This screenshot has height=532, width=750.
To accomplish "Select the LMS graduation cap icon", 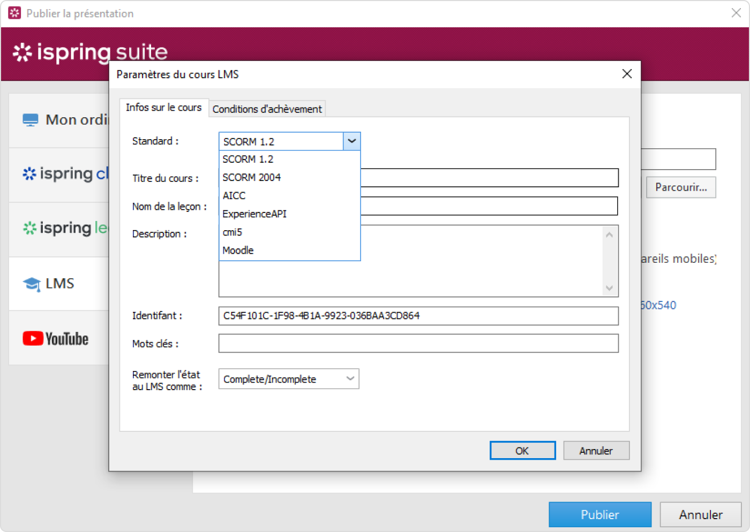I will pos(32,284).
